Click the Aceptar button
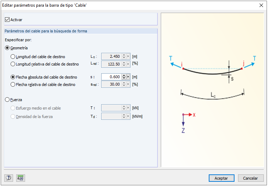This screenshot has height=186, width=268. (x=221, y=178)
